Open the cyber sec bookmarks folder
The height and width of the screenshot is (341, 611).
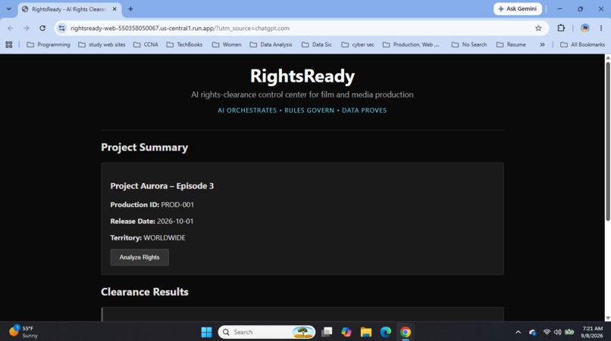358,45
